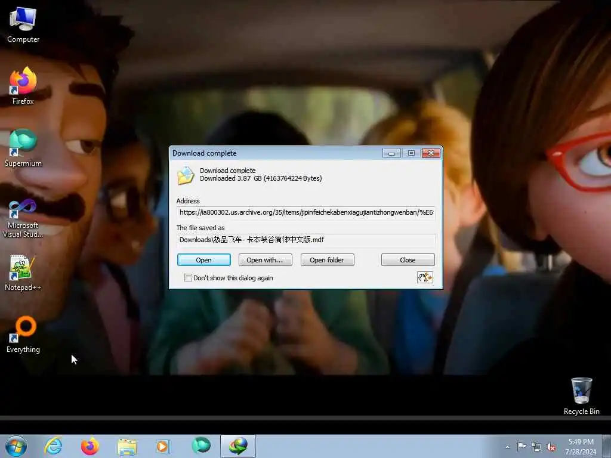Close dialog with red X button

point(431,153)
